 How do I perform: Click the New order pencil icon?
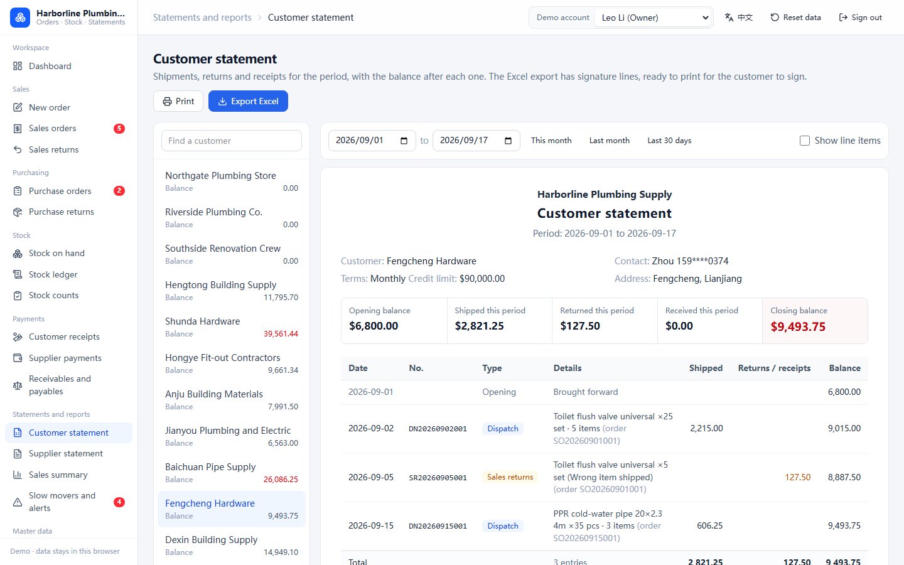pyautogui.click(x=18, y=107)
